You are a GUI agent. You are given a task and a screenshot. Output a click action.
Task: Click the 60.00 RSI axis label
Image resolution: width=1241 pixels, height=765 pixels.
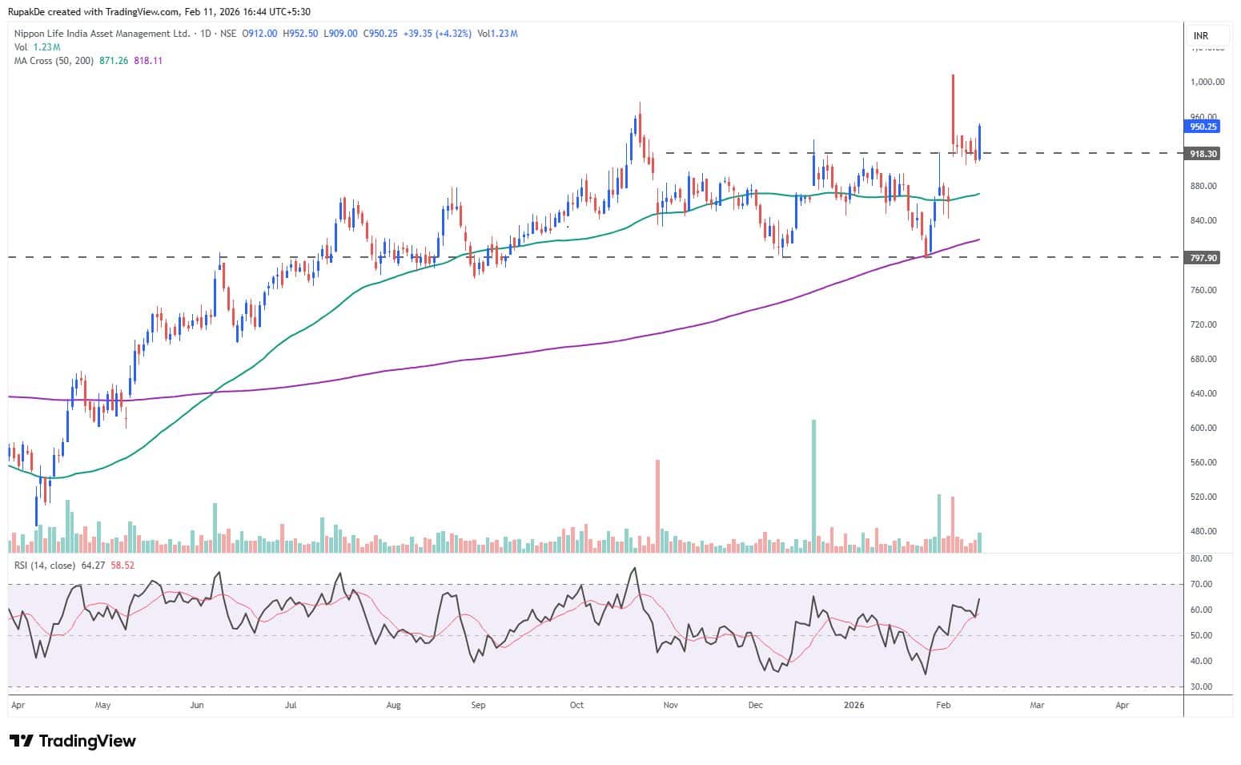(1201, 610)
